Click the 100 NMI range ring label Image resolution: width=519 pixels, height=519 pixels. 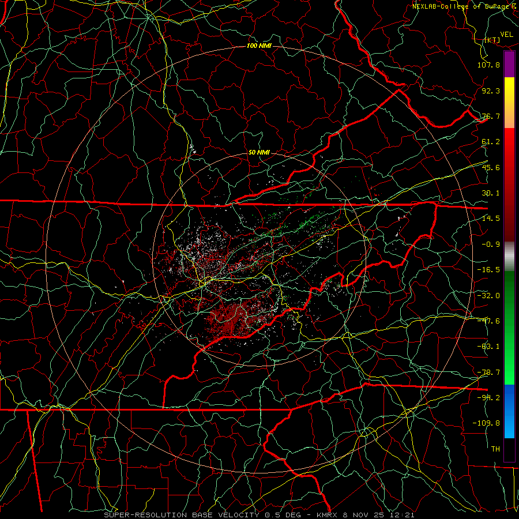(x=259, y=46)
